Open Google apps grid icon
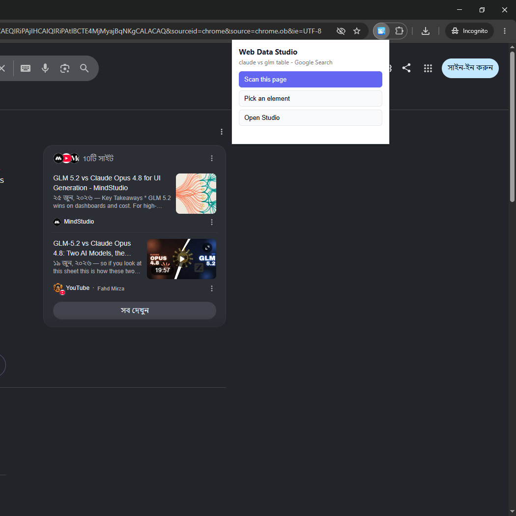Image resolution: width=516 pixels, height=516 pixels. pyautogui.click(x=428, y=68)
